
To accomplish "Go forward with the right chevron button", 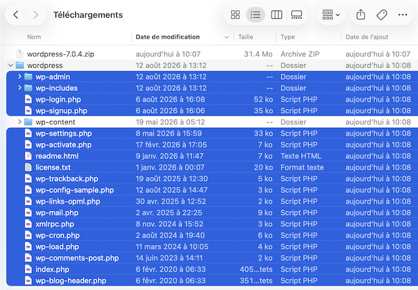I will [35, 14].
